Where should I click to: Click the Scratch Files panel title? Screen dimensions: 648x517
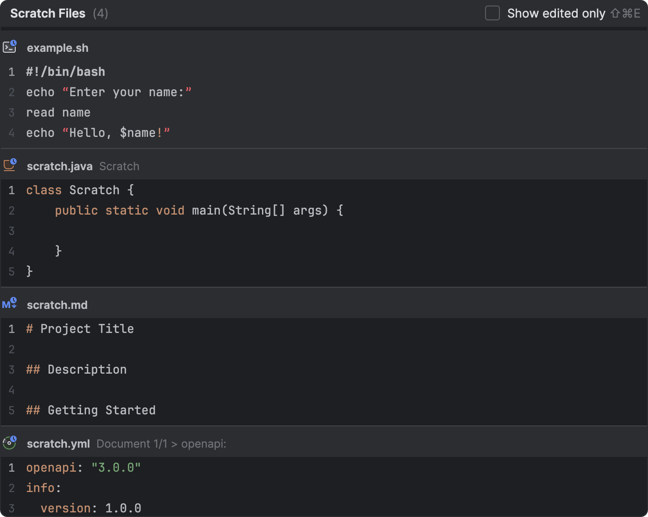[x=48, y=13]
